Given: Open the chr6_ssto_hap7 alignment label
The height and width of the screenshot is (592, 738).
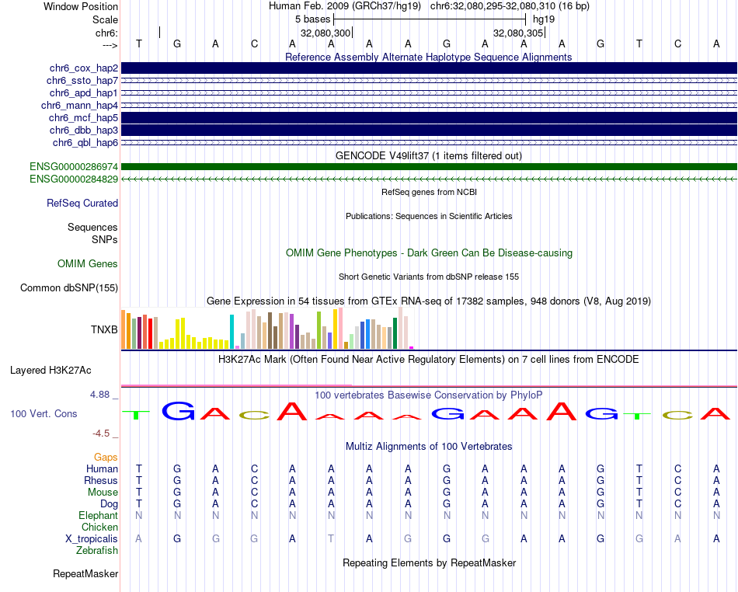Looking at the screenshot, I should (x=82, y=81).
